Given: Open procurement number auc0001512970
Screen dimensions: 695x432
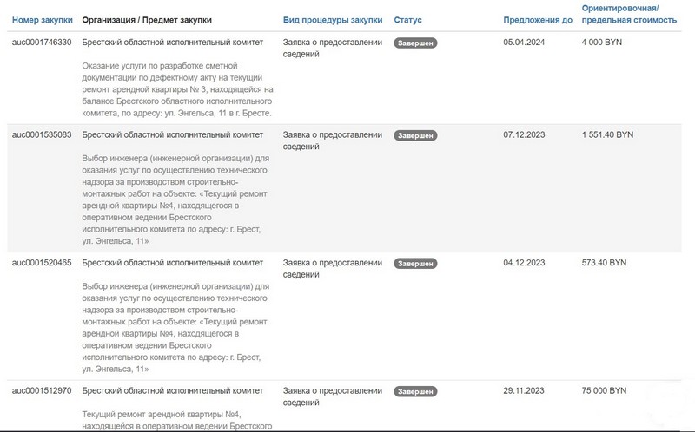Looking at the screenshot, I should [x=42, y=391].
